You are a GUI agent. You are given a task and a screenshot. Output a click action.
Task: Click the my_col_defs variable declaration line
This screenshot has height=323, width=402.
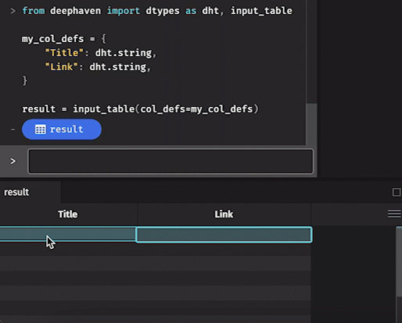click(x=64, y=39)
